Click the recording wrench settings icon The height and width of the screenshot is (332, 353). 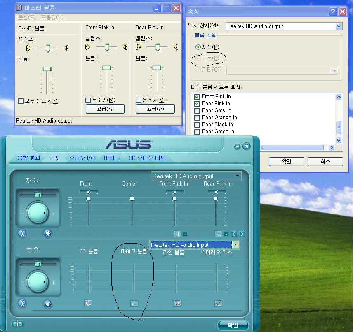point(22,304)
